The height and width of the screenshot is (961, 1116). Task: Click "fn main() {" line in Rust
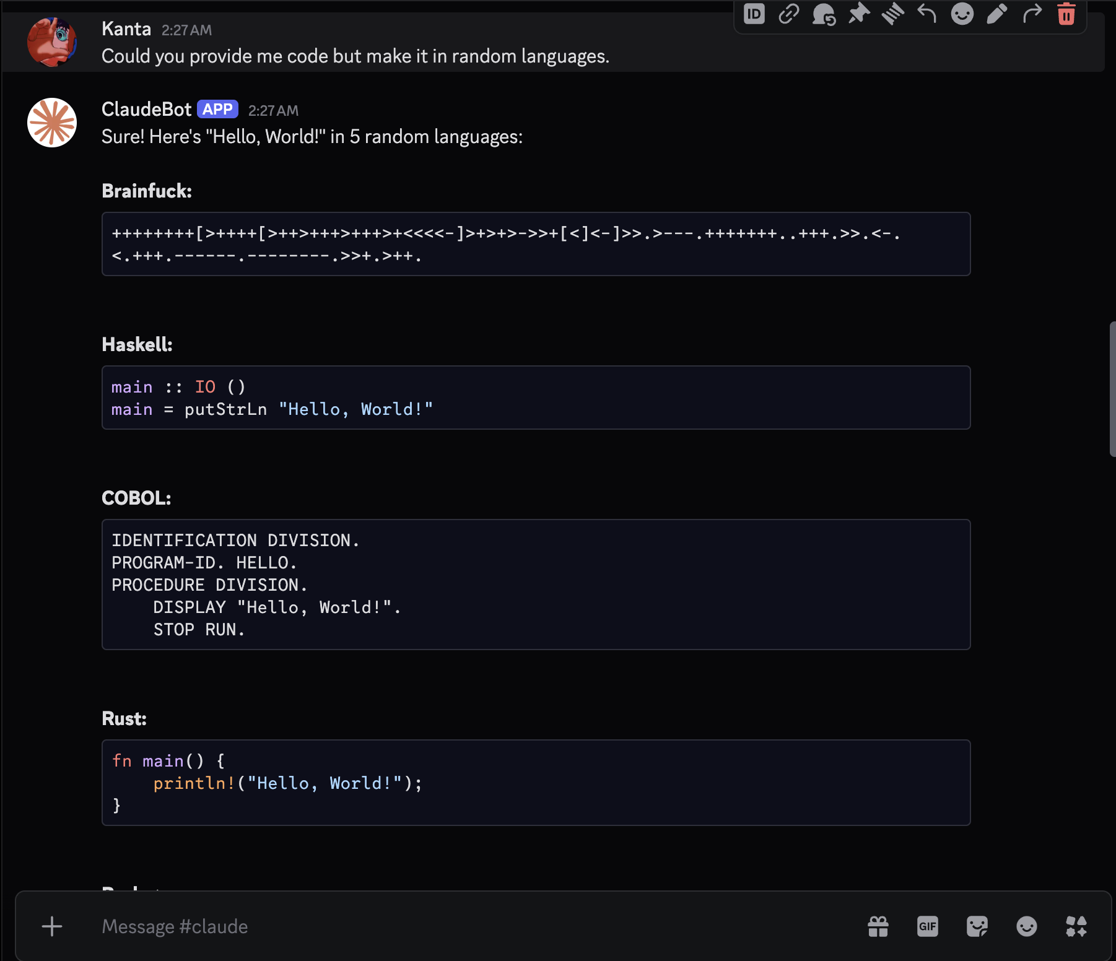[x=168, y=761]
